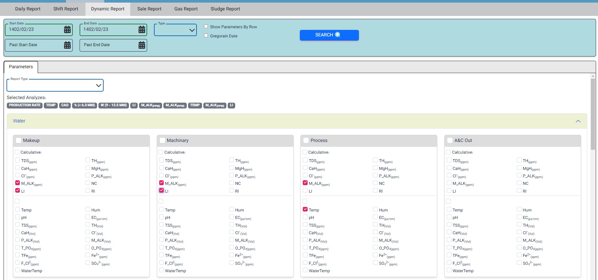Check P_ALK(ppm) in Machinary panel
Viewport: 598px width, 280px height.
click(x=232, y=175)
